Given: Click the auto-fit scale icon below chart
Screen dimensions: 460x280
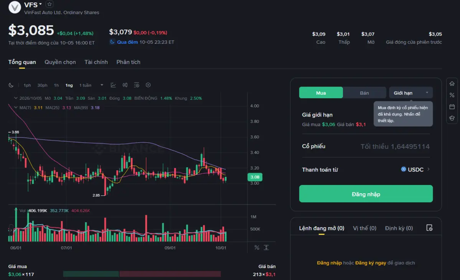Looking at the screenshot, I should click(x=266, y=247).
